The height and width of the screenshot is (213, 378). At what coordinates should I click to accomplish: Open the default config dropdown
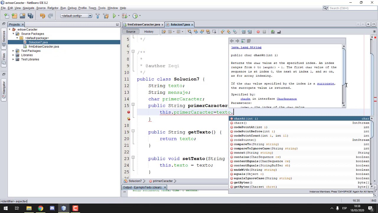(76, 16)
